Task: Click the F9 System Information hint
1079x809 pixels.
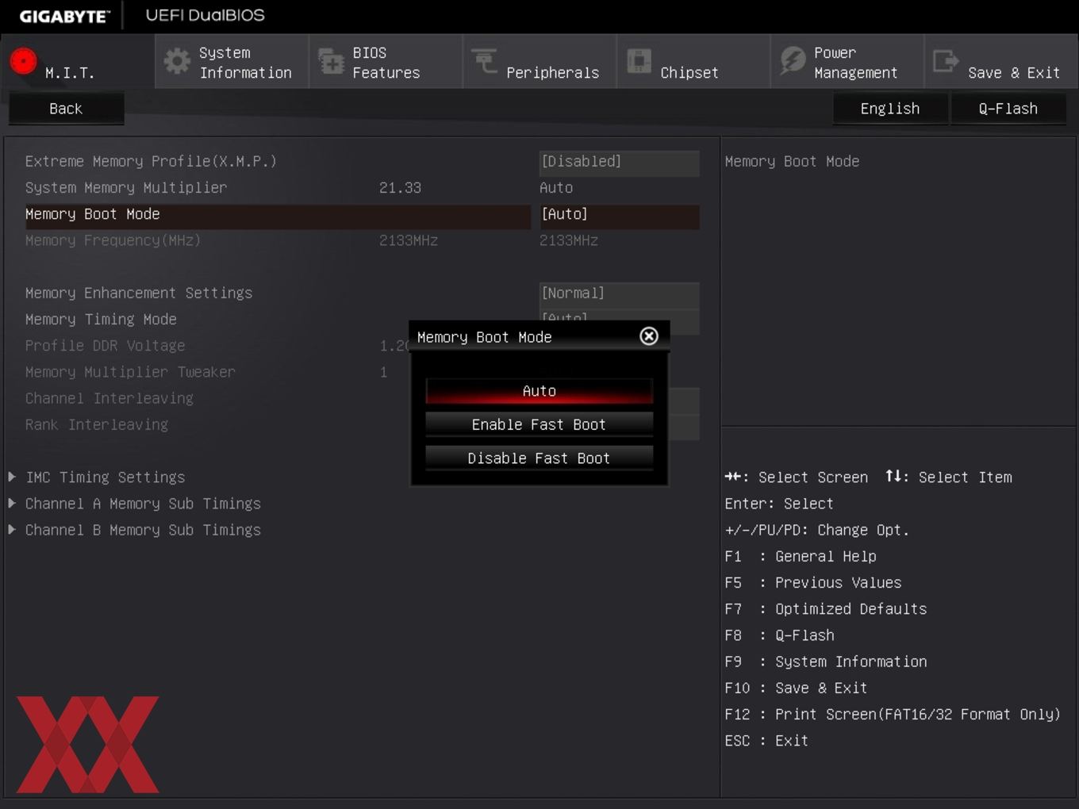Action: pos(826,661)
